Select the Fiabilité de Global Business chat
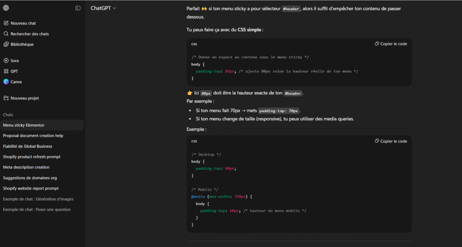Screen dimensions: 462x247 pyautogui.click(x=28, y=146)
